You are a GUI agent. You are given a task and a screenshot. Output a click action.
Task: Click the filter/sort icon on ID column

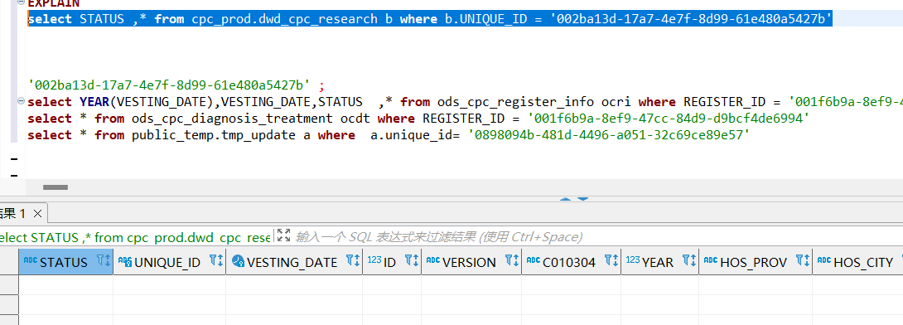[412, 260]
